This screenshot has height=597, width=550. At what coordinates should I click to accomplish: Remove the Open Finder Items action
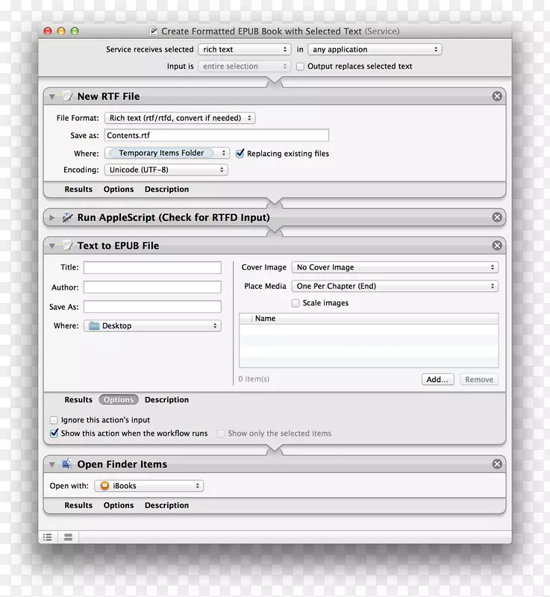click(x=497, y=464)
